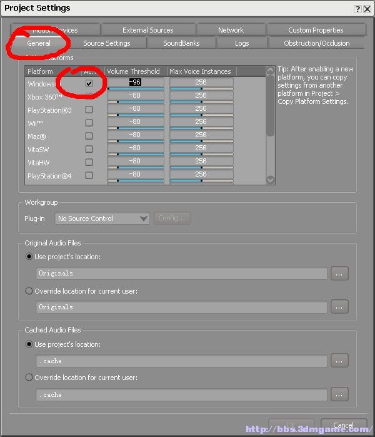Click the Windows Volume Threshold slider
This screenshot has height=437, width=375.
point(136,89)
